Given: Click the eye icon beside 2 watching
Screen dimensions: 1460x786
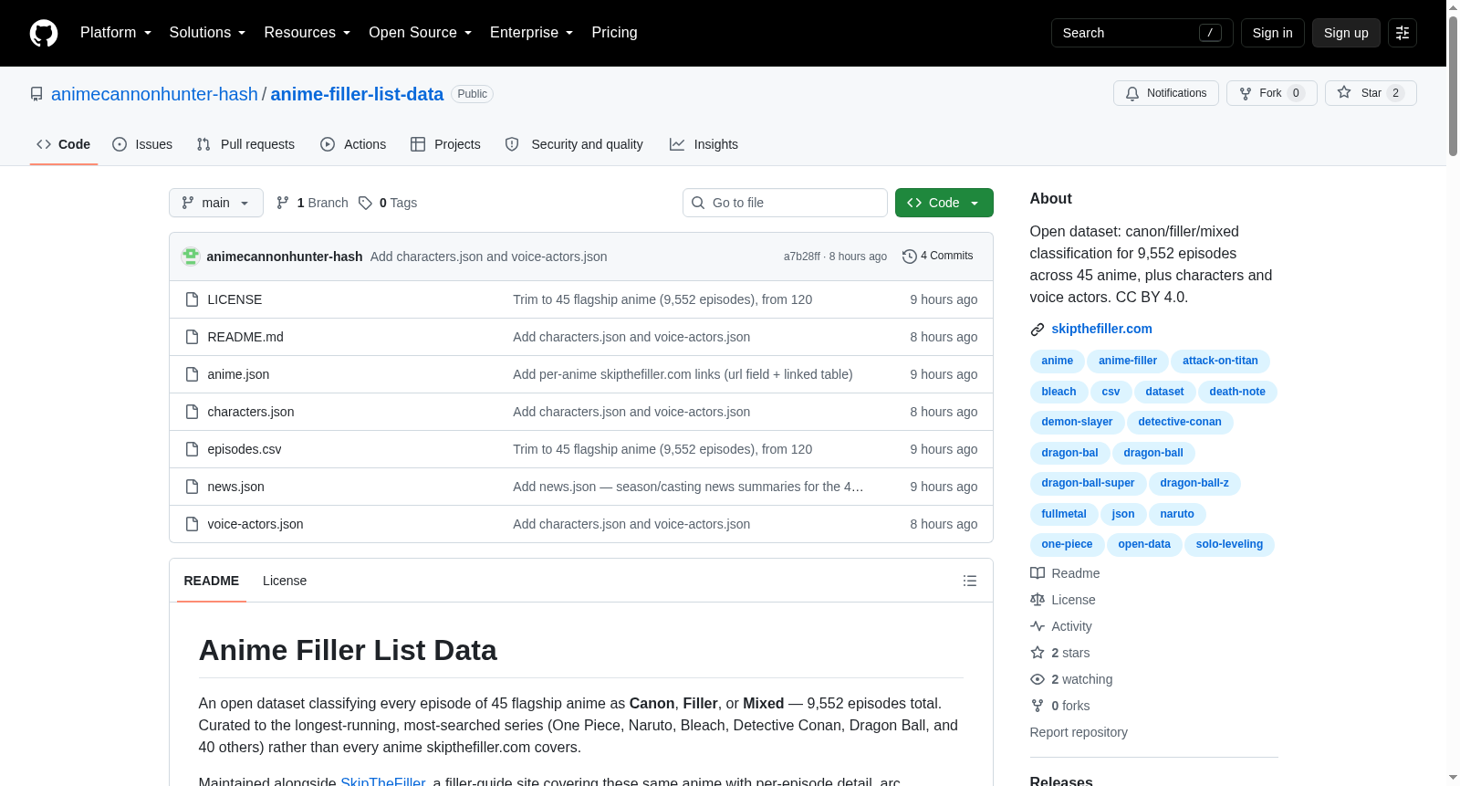Looking at the screenshot, I should 1038,679.
